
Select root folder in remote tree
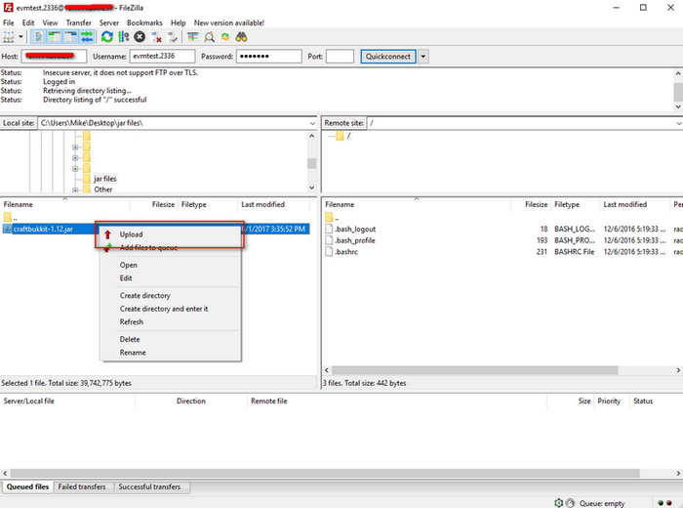point(348,136)
